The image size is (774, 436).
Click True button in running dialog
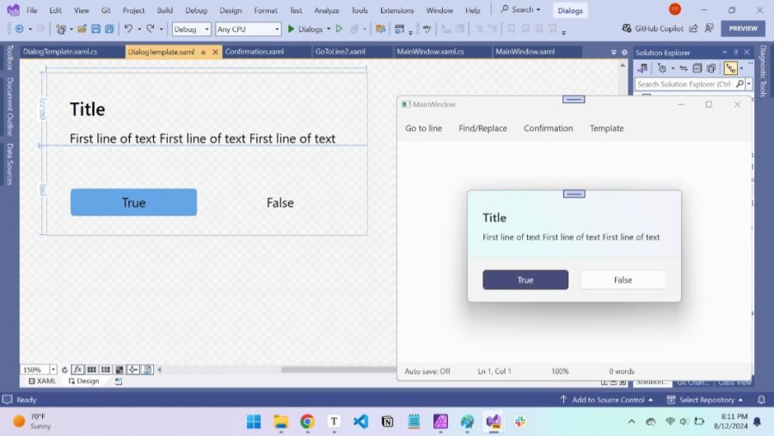tap(525, 279)
